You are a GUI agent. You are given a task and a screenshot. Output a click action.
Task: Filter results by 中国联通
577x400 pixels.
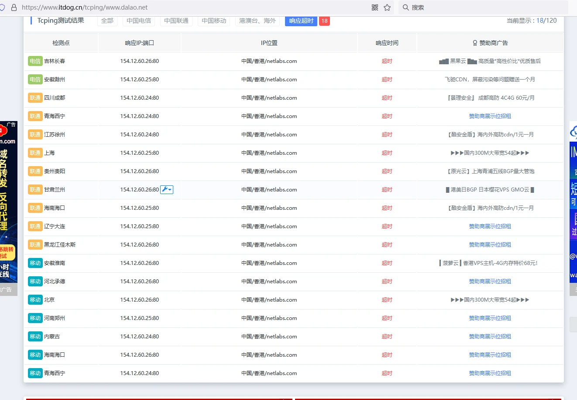pyautogui.click(x=176, y=21)
